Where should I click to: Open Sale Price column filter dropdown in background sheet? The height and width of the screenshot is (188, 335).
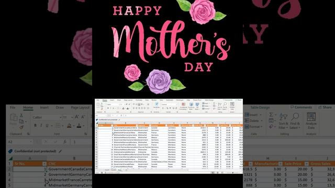(x=306, y=163)
